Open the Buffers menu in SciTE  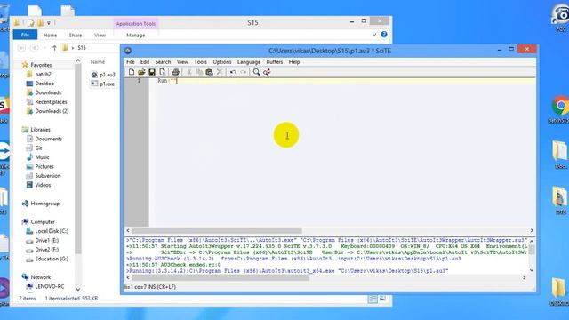[275, 62]
